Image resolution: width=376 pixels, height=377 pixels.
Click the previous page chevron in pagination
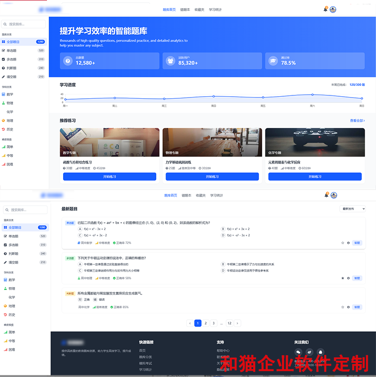coord(190,323)
